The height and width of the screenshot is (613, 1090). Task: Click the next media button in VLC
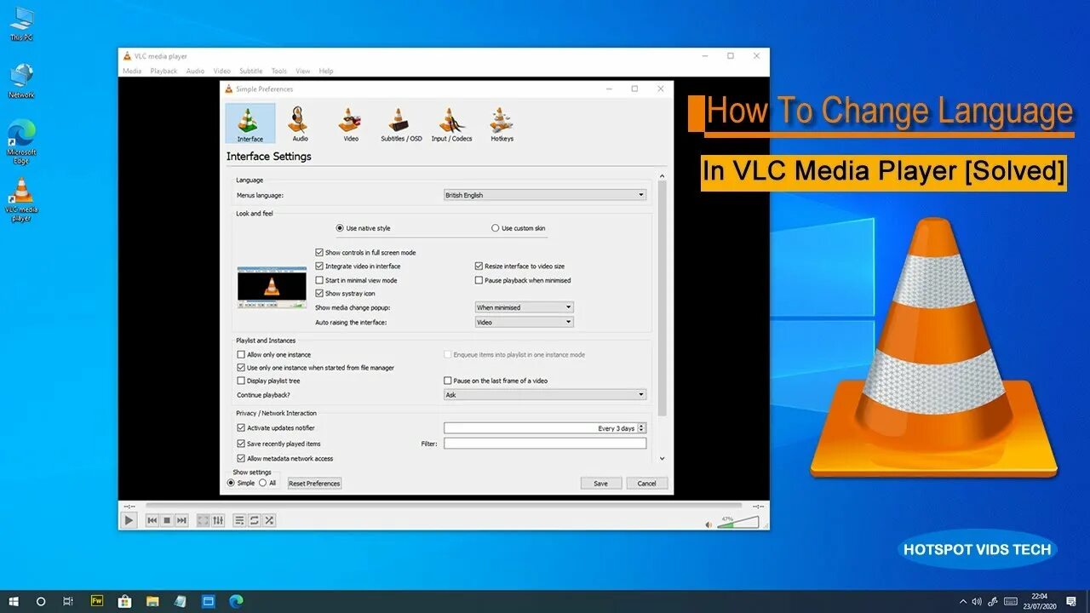tap(181, 520)
